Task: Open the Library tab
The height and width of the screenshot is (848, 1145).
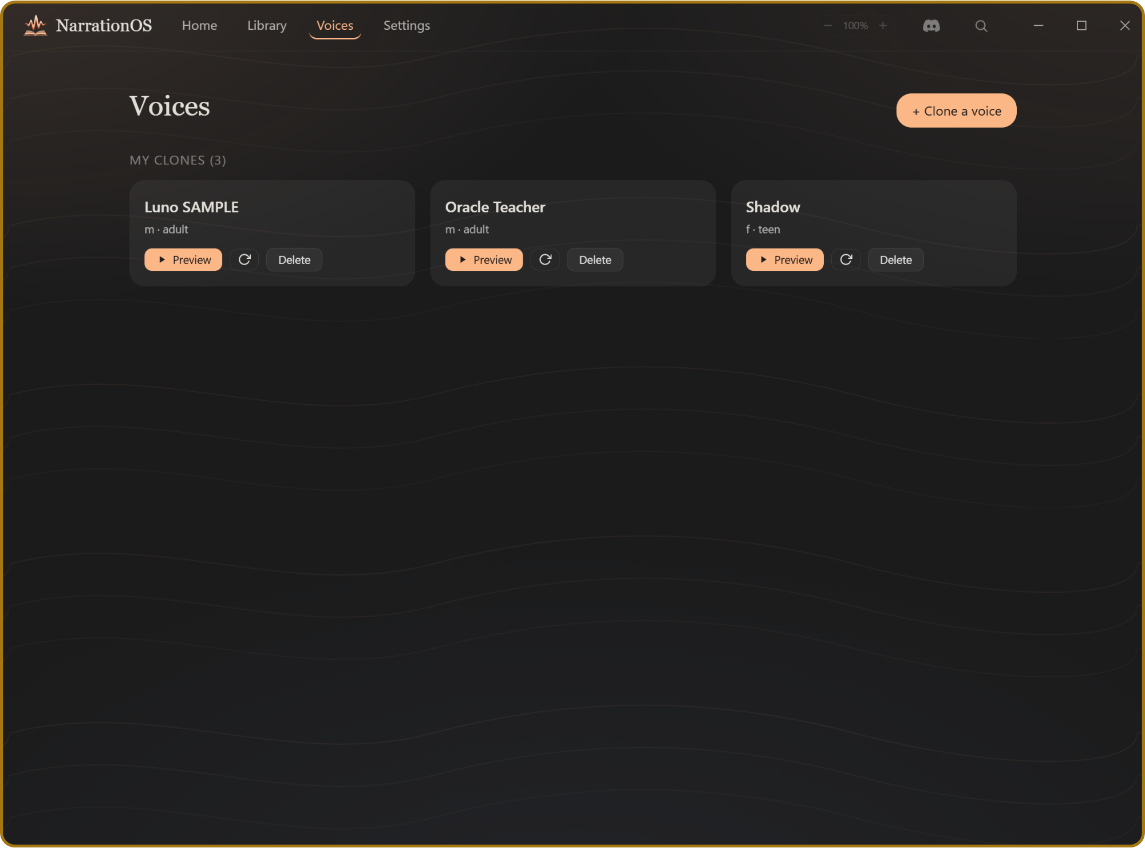Action: point(267,26)
